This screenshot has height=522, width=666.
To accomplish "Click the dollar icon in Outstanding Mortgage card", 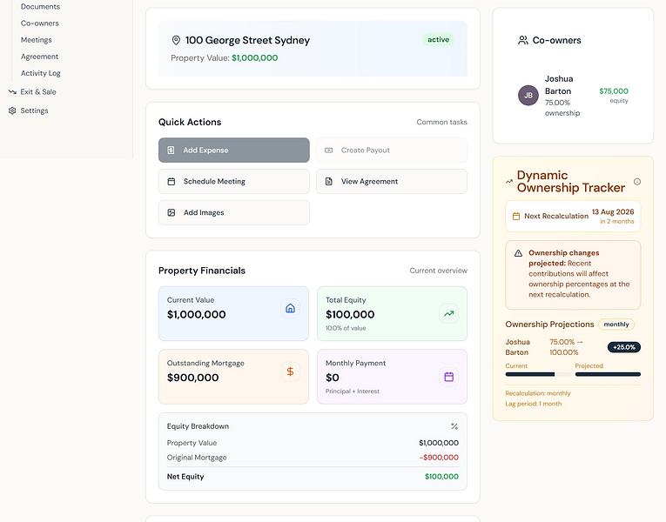I will pyautogui.click(x=290, y=371).
